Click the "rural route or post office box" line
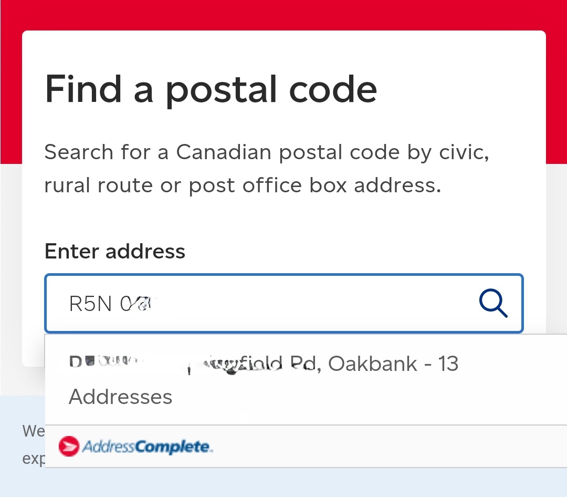This screenshot has height=497, width=567. tap(243, 185)
